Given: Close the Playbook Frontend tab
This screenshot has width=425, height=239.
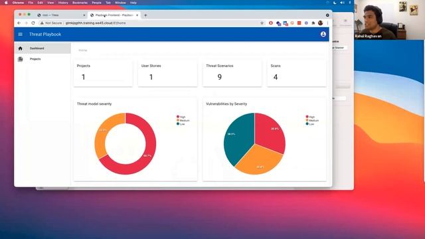Looking at the screenshot, I should pyautogui.click(x=137, y=15).
